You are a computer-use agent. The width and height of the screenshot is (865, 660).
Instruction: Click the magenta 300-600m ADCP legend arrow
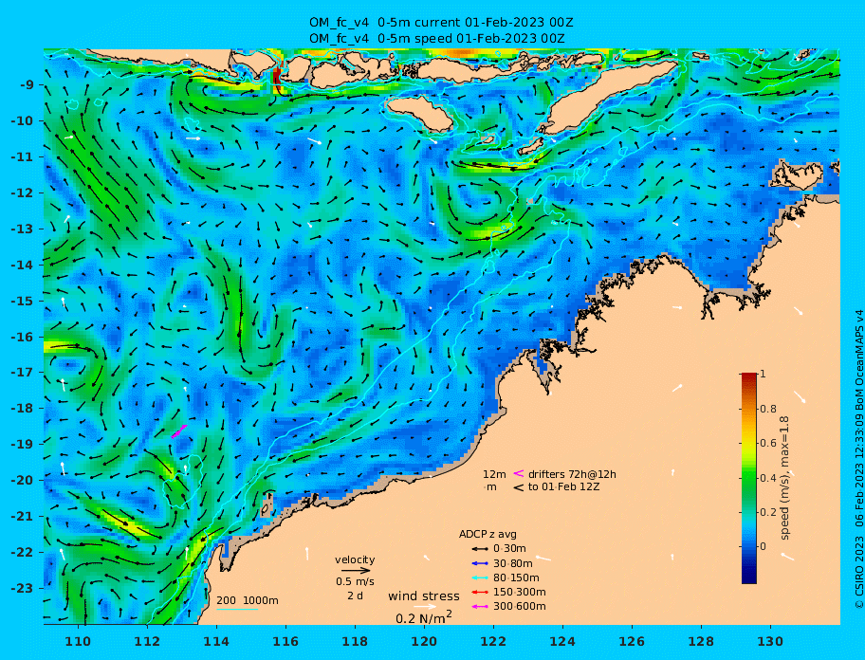pos(481,607)
